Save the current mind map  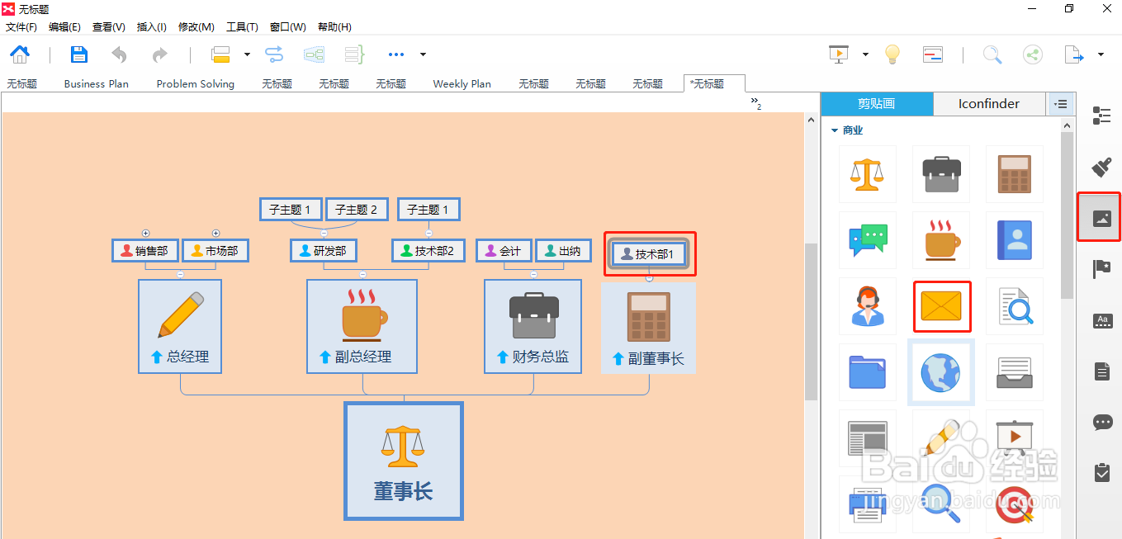tap(78, 54)
